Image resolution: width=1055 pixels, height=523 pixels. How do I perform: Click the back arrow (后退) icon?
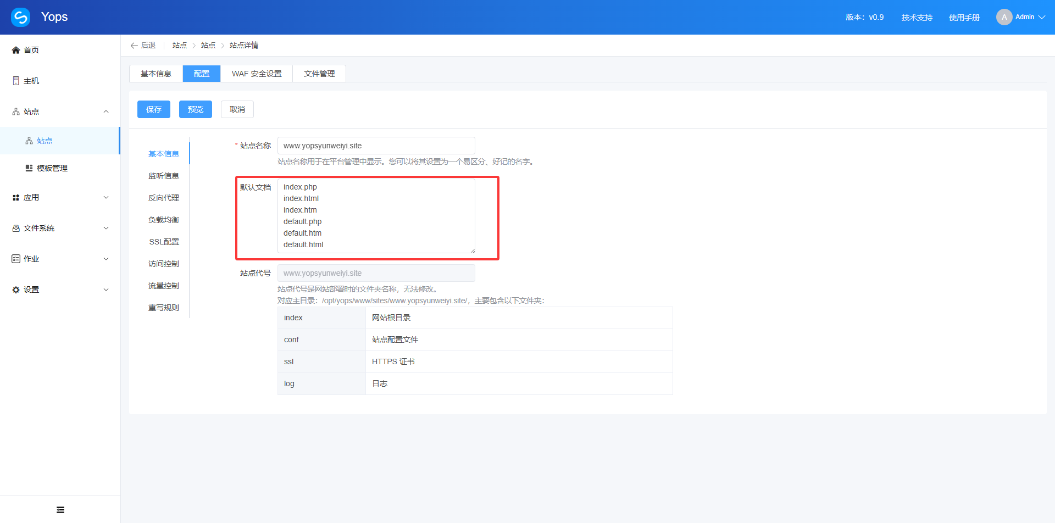point(134,46)
